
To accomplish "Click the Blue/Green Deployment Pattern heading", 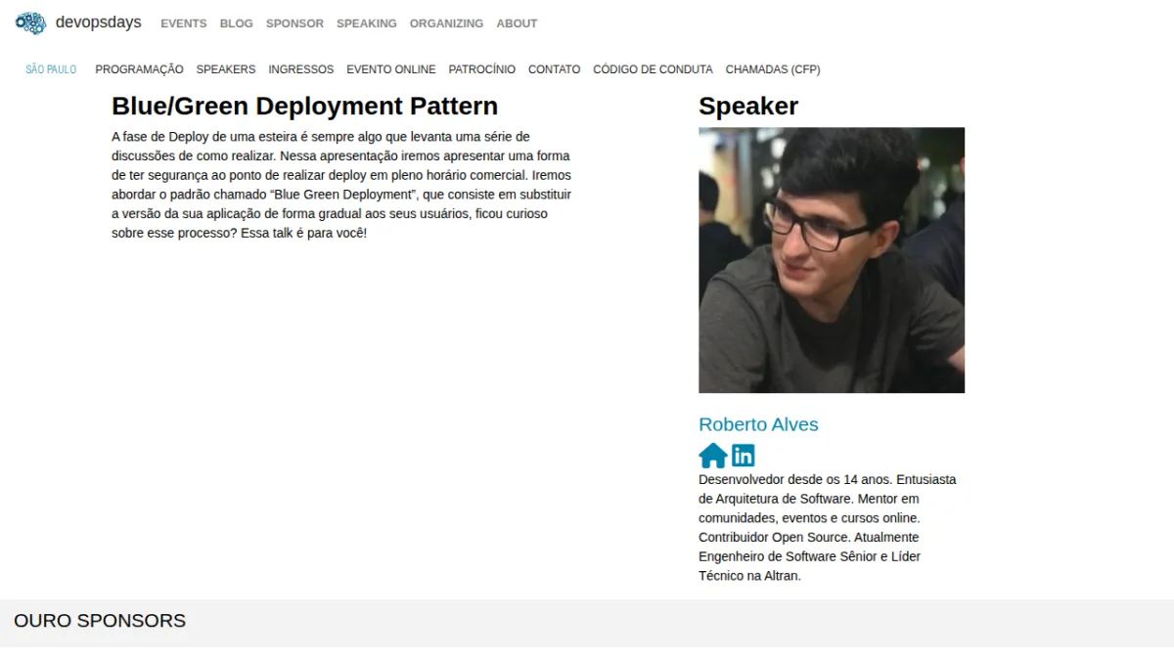I will 305,106.
